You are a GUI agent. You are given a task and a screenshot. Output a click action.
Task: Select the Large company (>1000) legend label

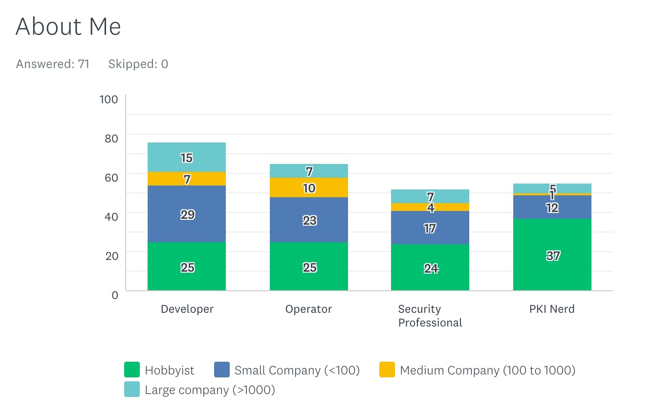click(x=210, y=390)
